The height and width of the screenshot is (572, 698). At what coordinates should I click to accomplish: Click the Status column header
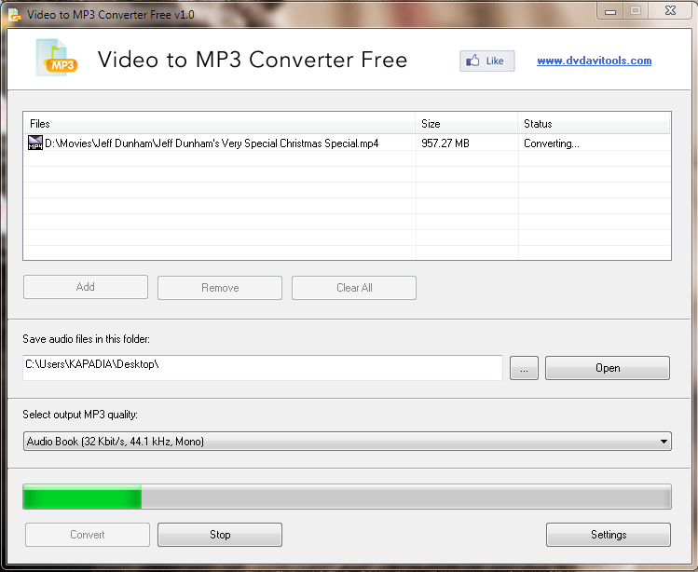(595, 124)
